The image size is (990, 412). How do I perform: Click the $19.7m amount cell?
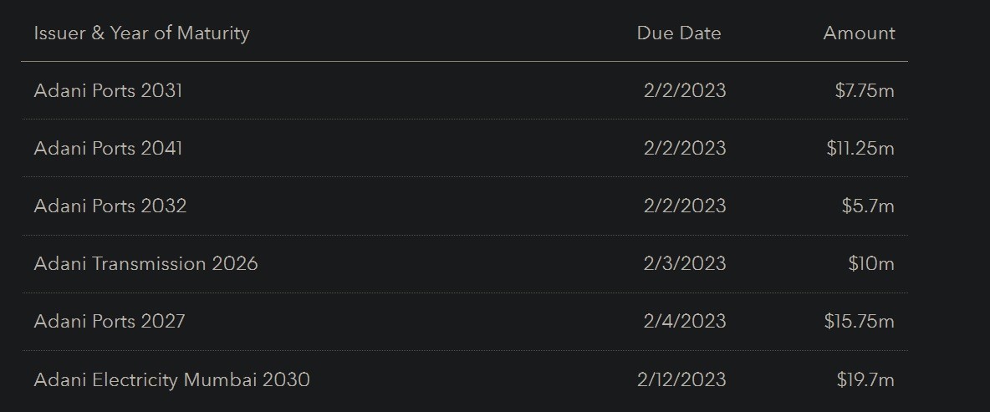coord(865,379)
